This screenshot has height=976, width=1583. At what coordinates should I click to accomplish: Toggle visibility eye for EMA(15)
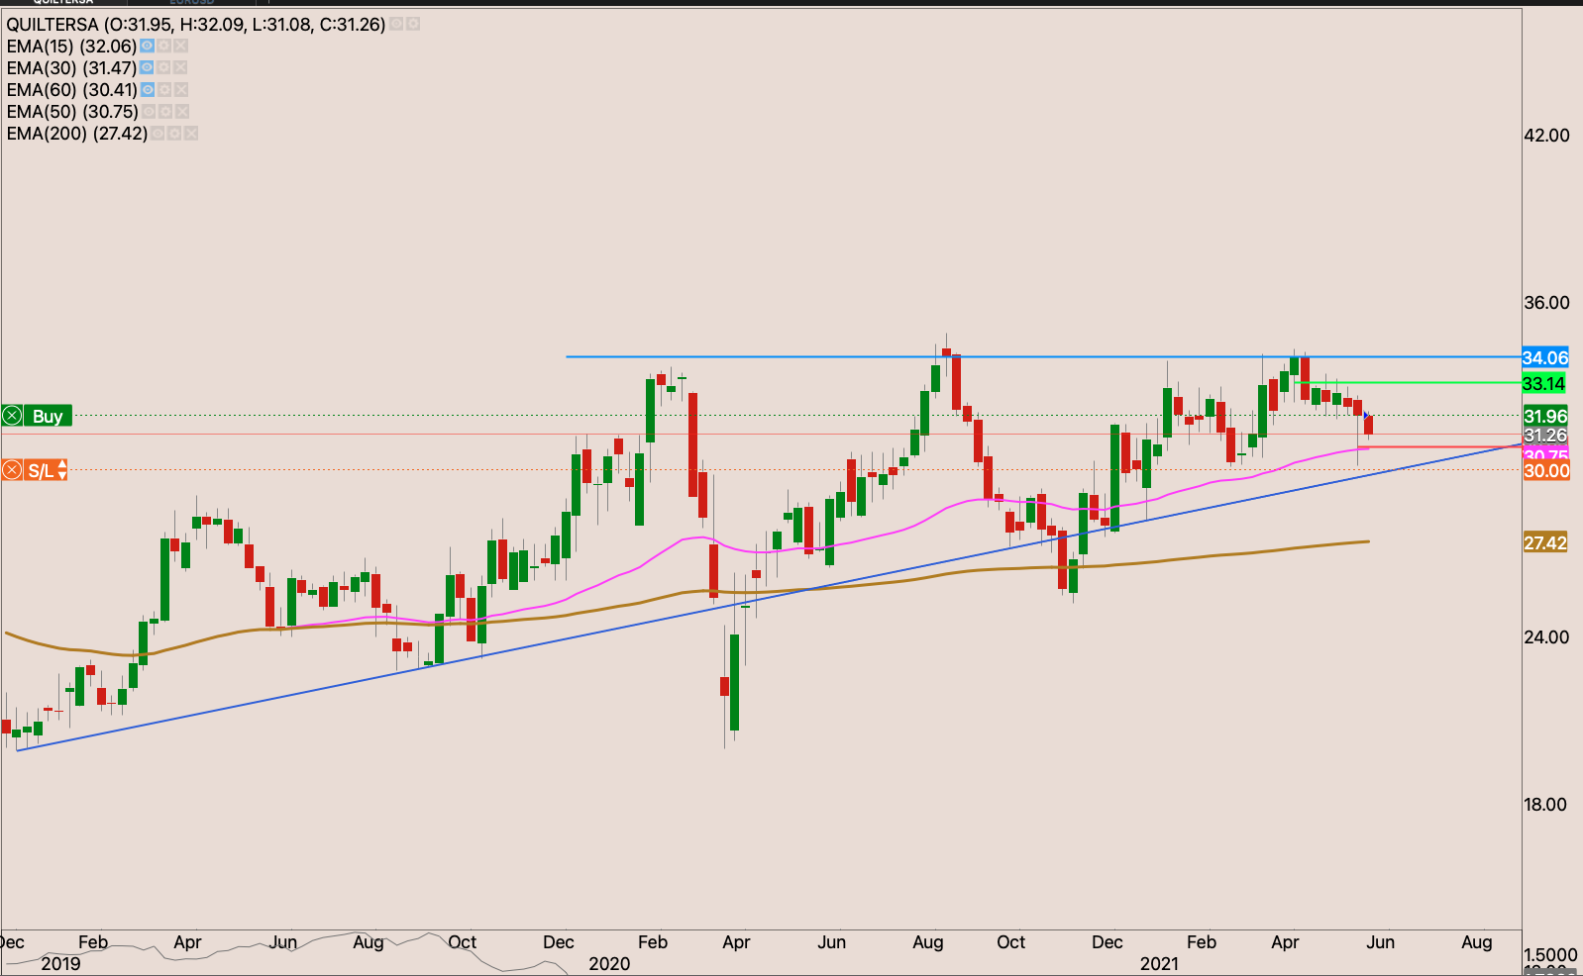[147, 47]
